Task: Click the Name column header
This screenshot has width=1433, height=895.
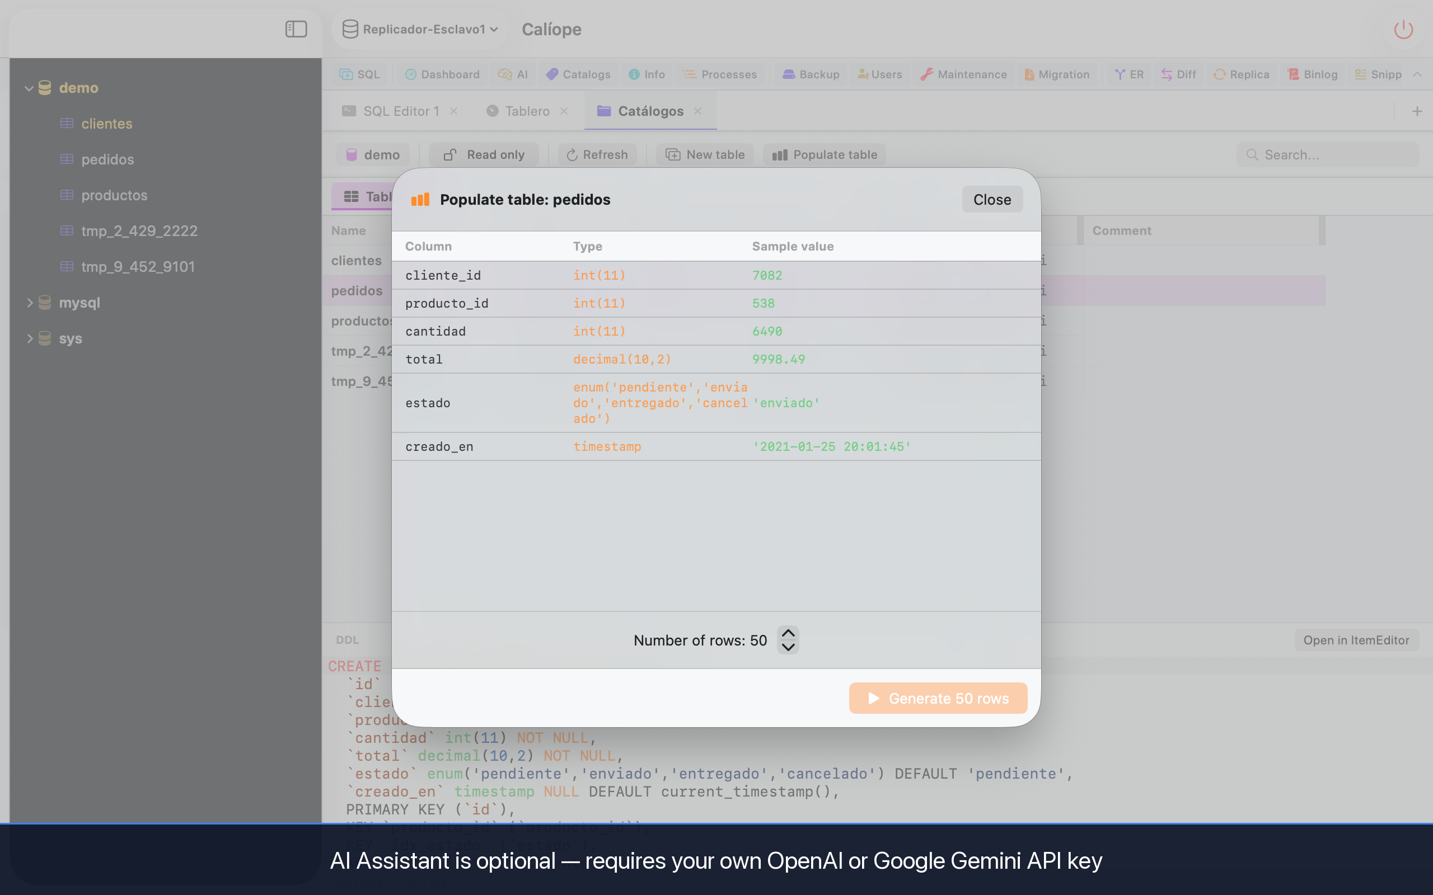Action: tap(348, 230)
